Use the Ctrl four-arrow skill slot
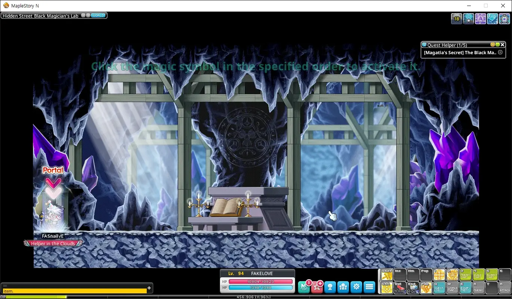512x299 pixels. tap(387, 288)
